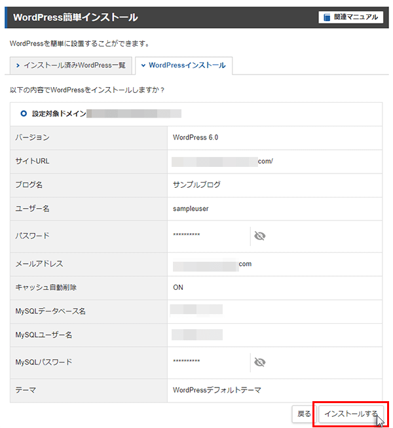Click the WordPressデフォルトテーマ theme value

[x=217, y=390]
